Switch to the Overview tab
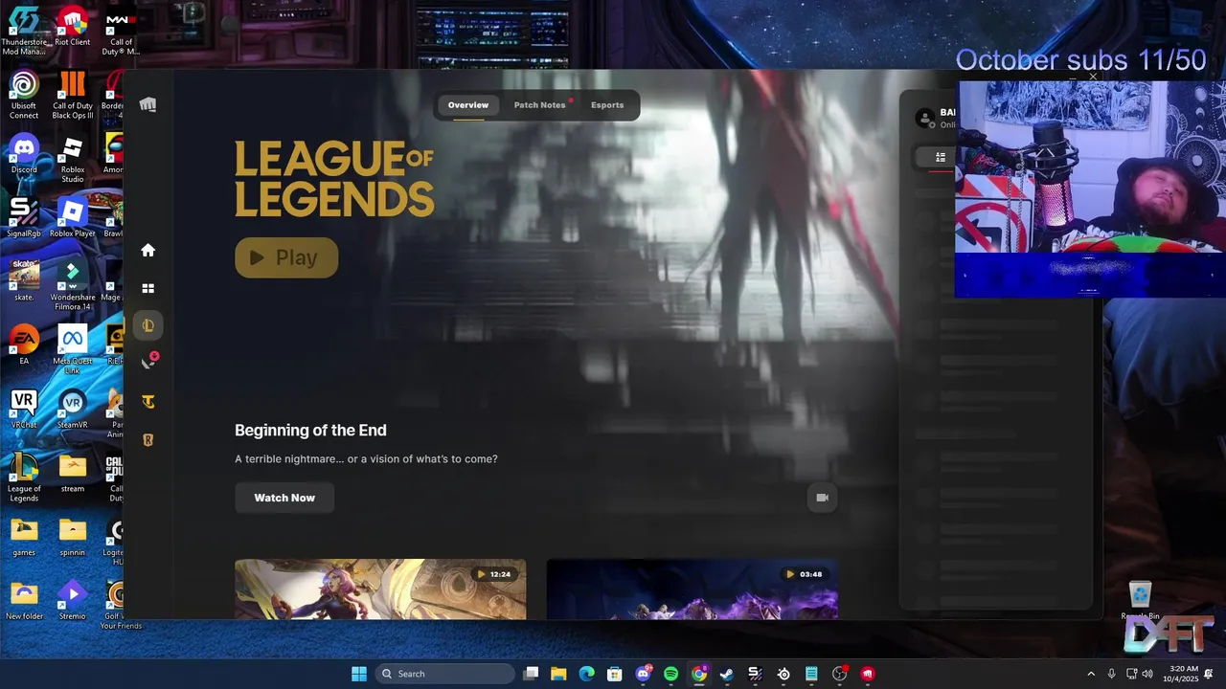Viewport: 1226px width, 689px height. [x=468, y=105]
